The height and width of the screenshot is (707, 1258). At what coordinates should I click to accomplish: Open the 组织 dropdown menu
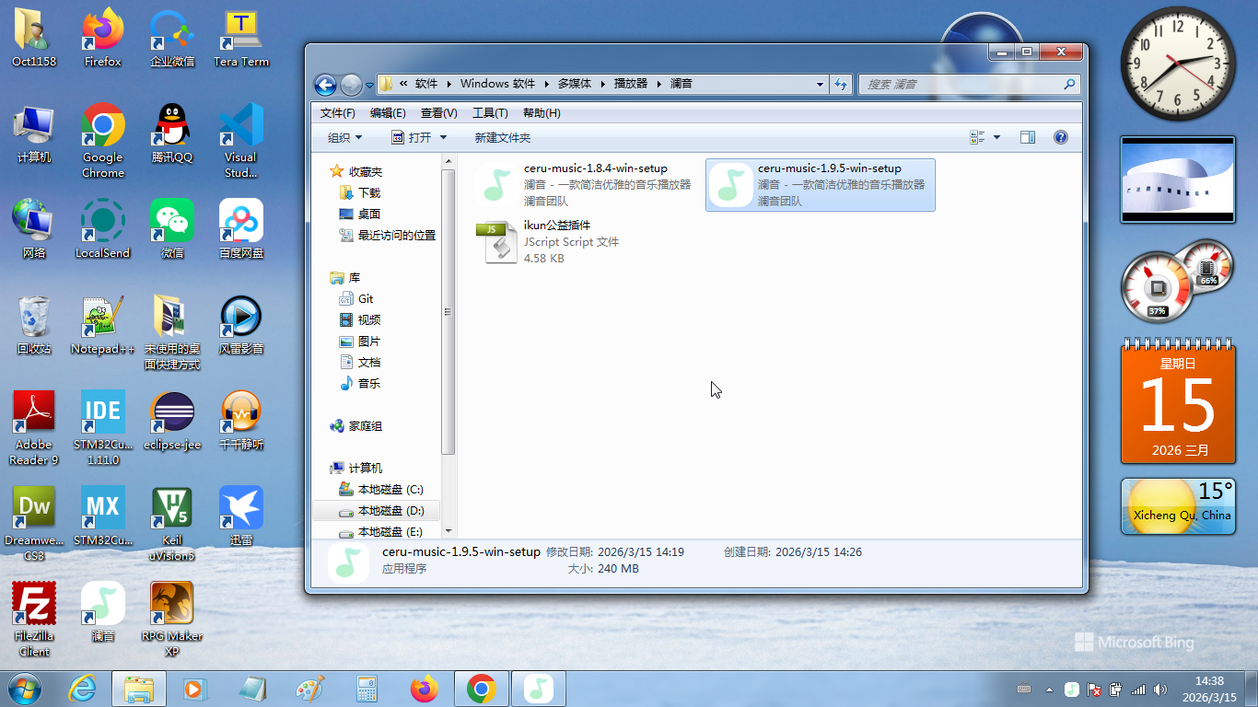[x=344, y=137]
